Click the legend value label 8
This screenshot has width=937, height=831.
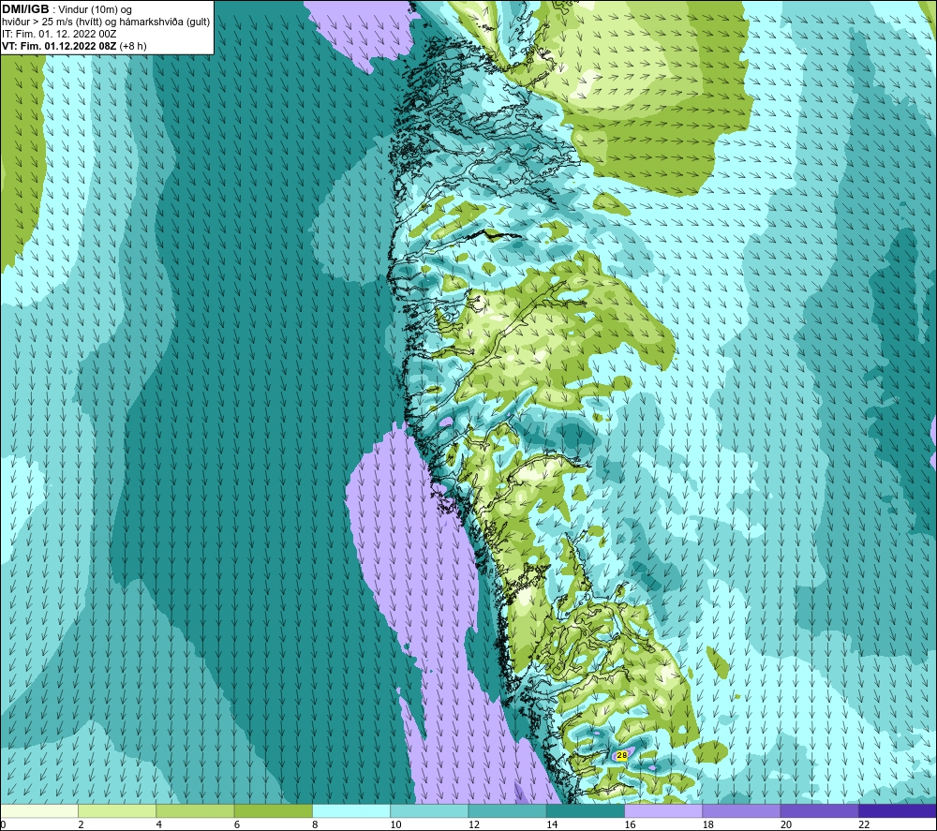pyautogui.click(x=315, y=825)
